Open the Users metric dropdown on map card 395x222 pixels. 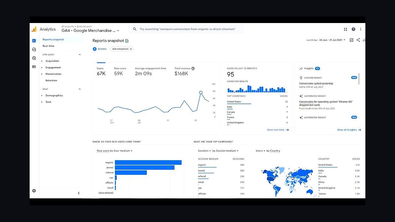[x=261, y=151]
